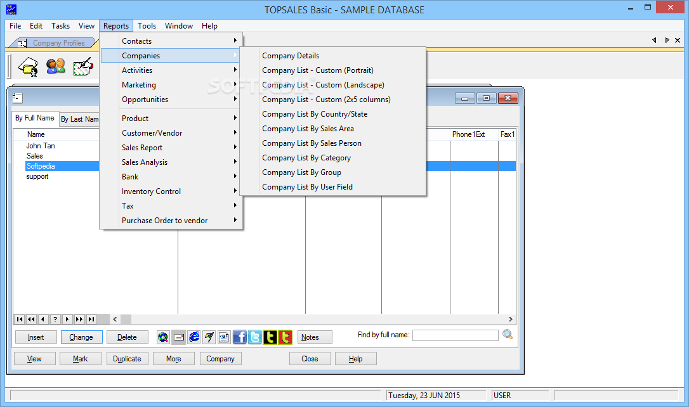The height and width of the screenshot is (407, 689).
Task: Go to the previous record
Action: 43,319
